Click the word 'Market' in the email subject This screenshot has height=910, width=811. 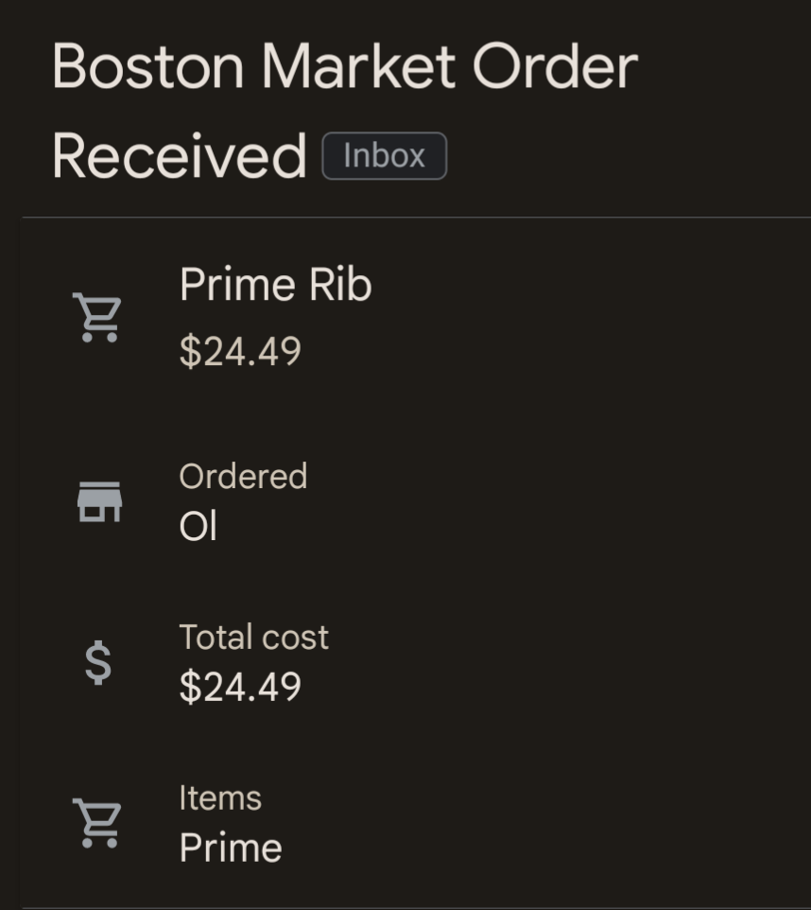(x=358, y=66)
